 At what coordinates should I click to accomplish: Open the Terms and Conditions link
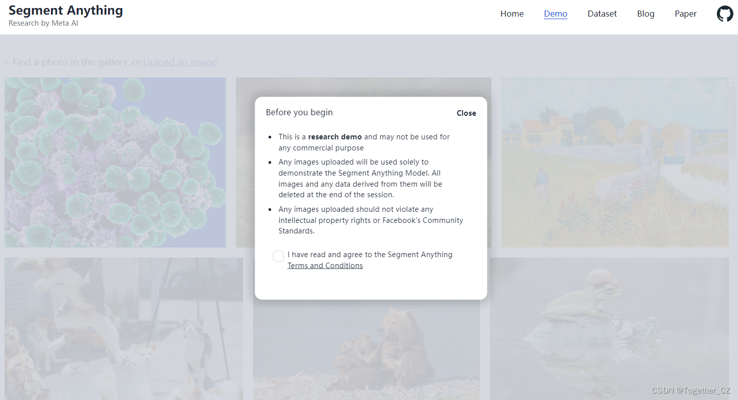tap(325, 266)
